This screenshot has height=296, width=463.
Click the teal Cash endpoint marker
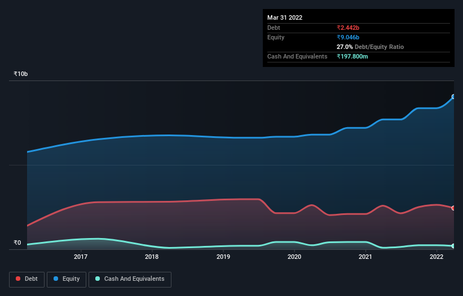click(453, 246)
